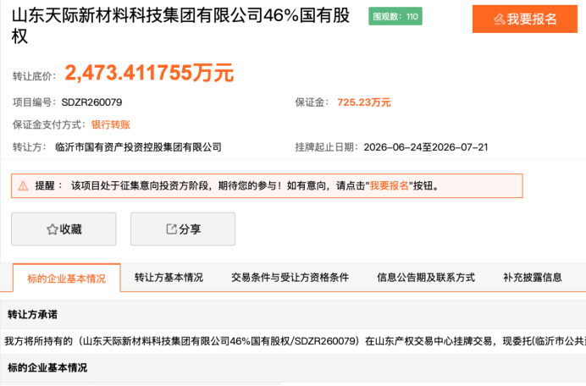Image resolution: width=586 pixels, height=386 pixels.
Task: Open the 交易条件与受让方资格条件 tab
Action: pyautogui.click(x=290, y=278)
